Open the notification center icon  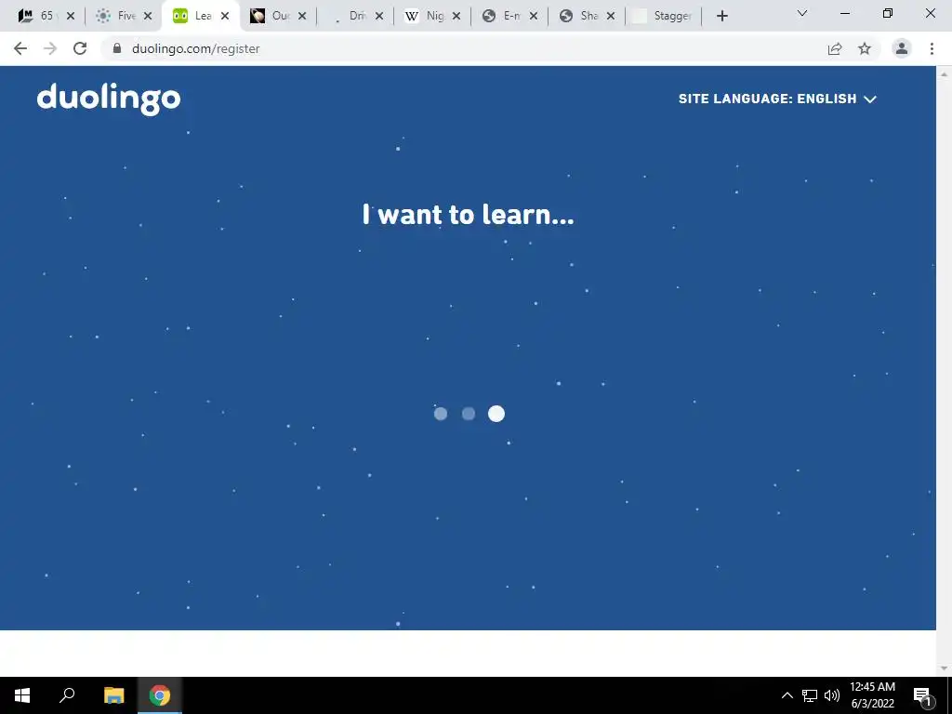[x=922, y=696]
